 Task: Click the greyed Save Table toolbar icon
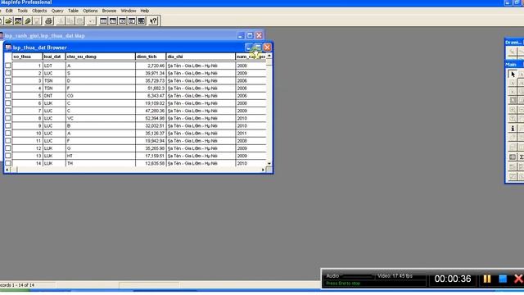37,21
